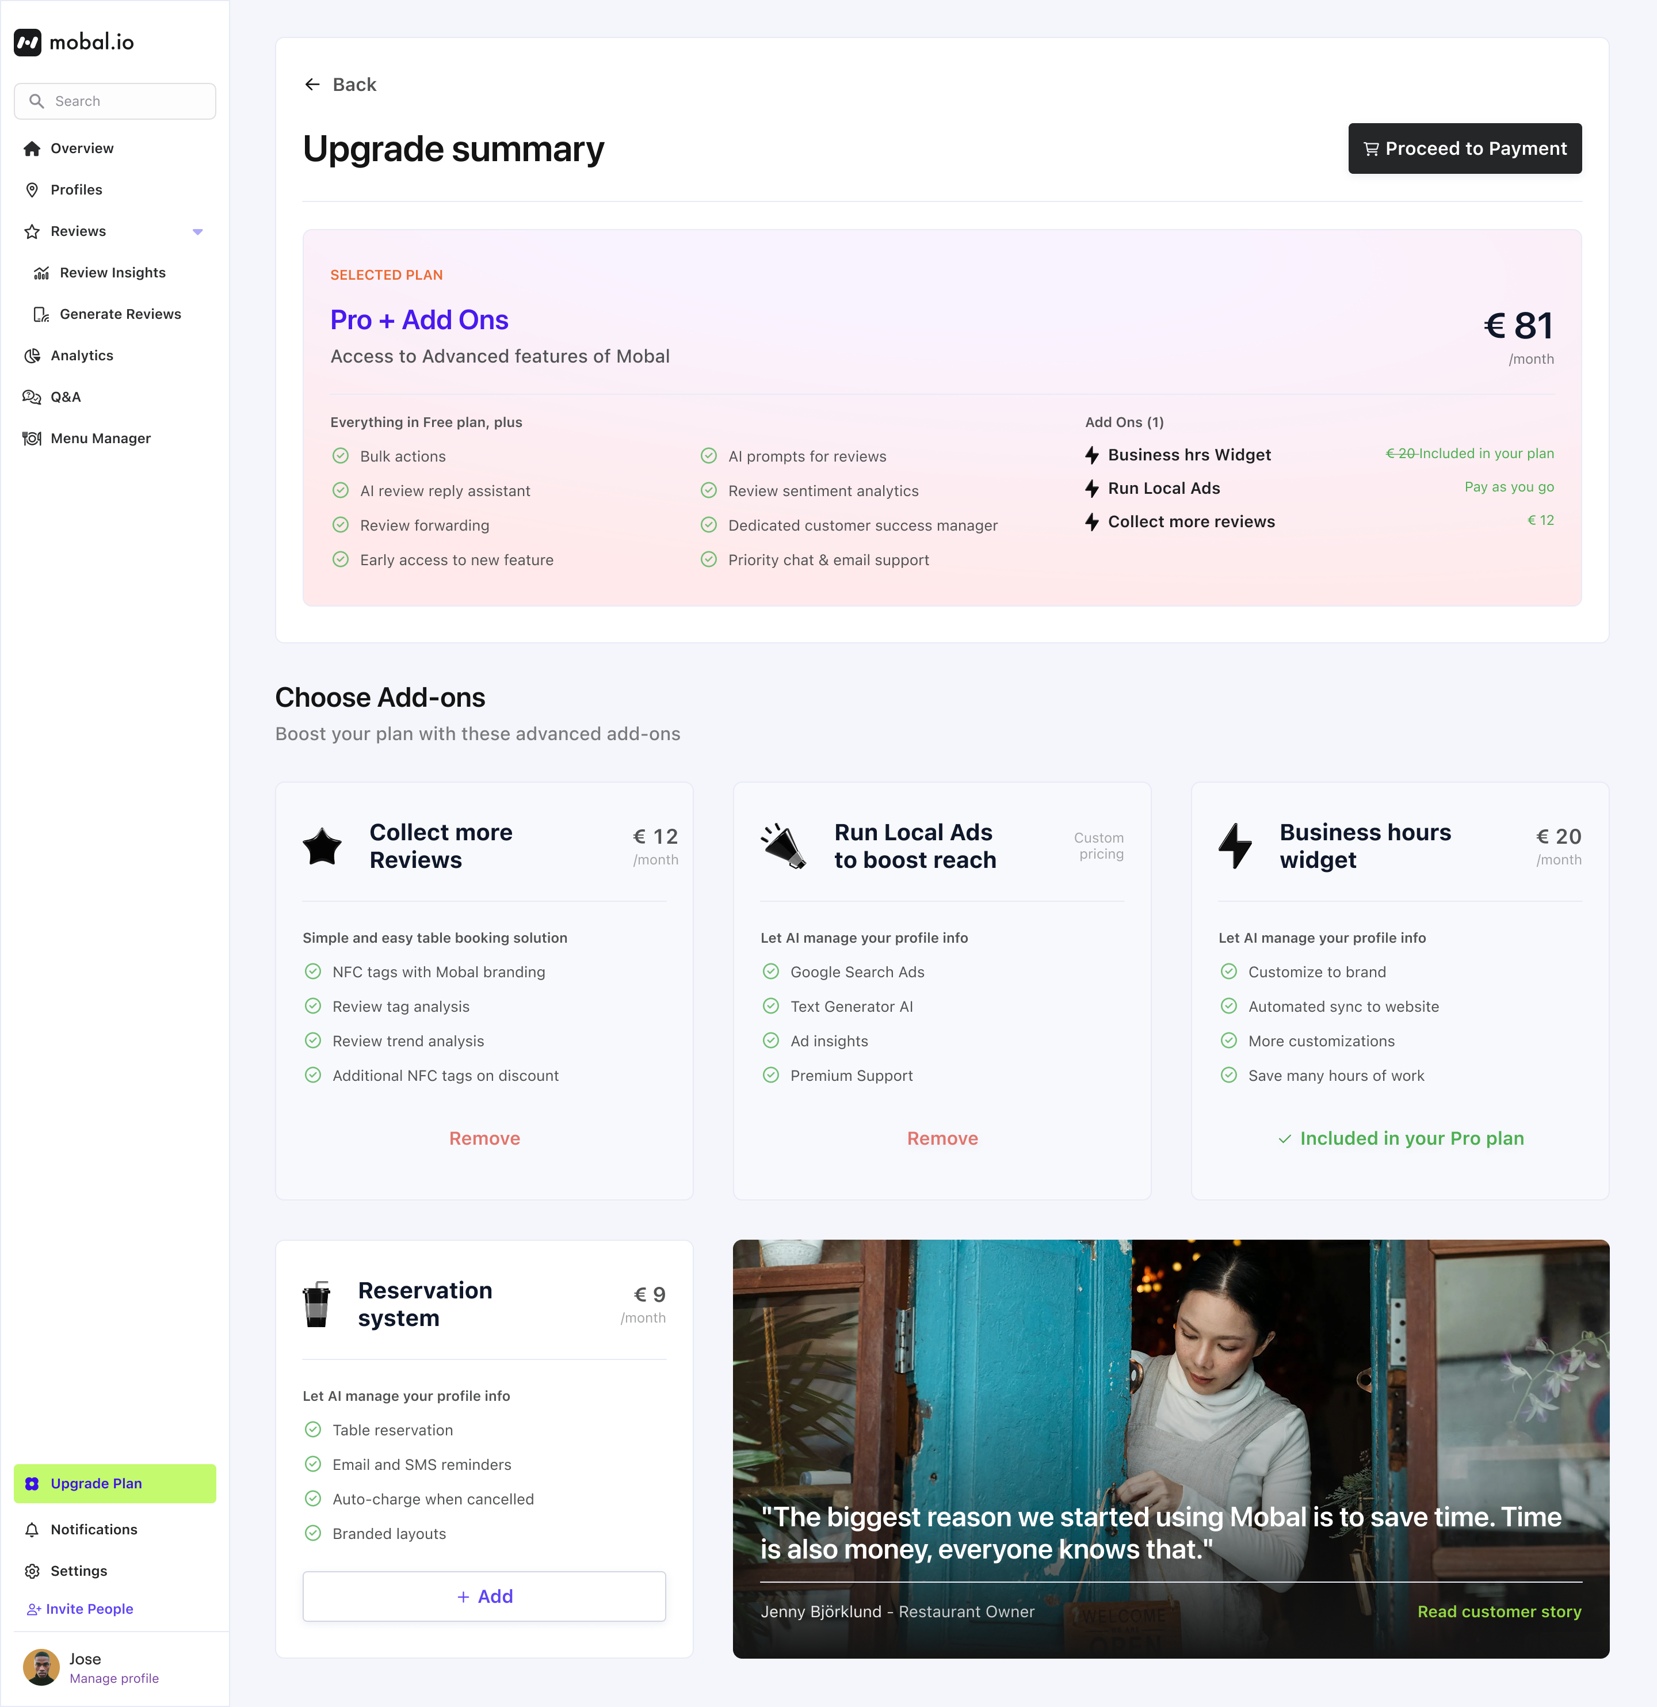Click 'Priority chat & email support' row

815,560
